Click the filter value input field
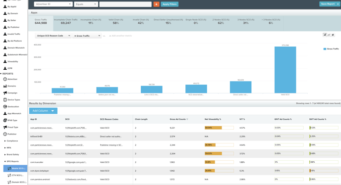This screenshot has height=185, width=341. point(125,4)
